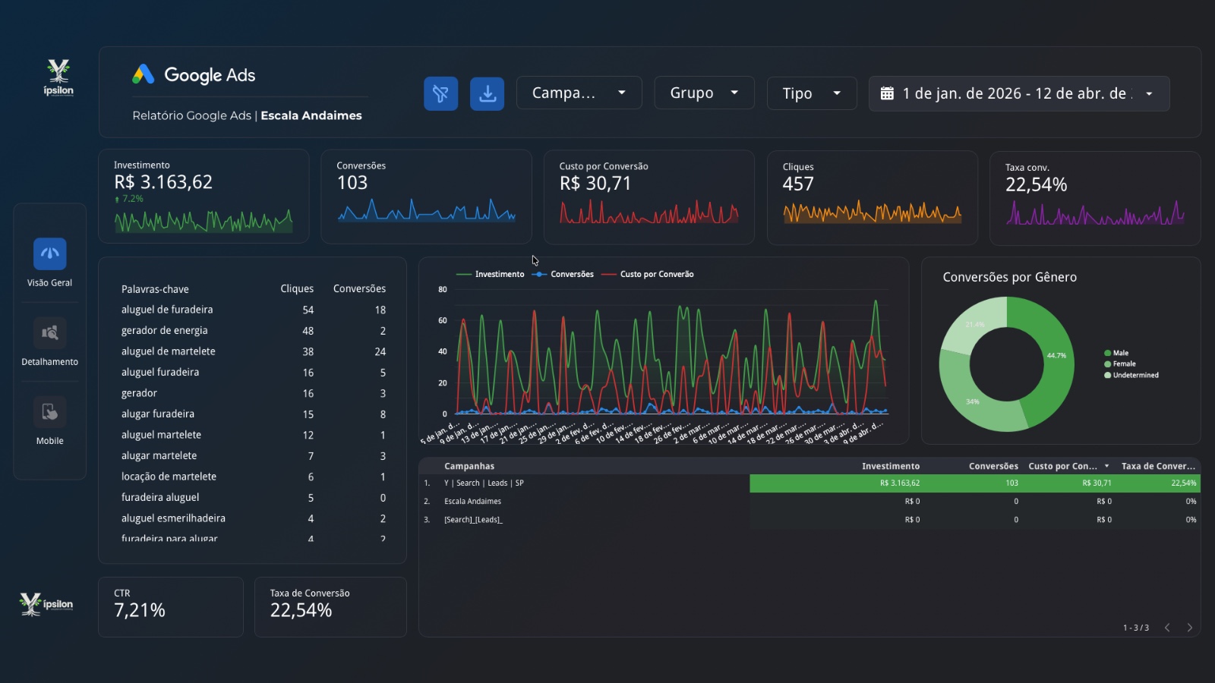Screen dimensions: 1215x683
Task: Open the Tipo filter dropdown
Action: click(811, 93)
